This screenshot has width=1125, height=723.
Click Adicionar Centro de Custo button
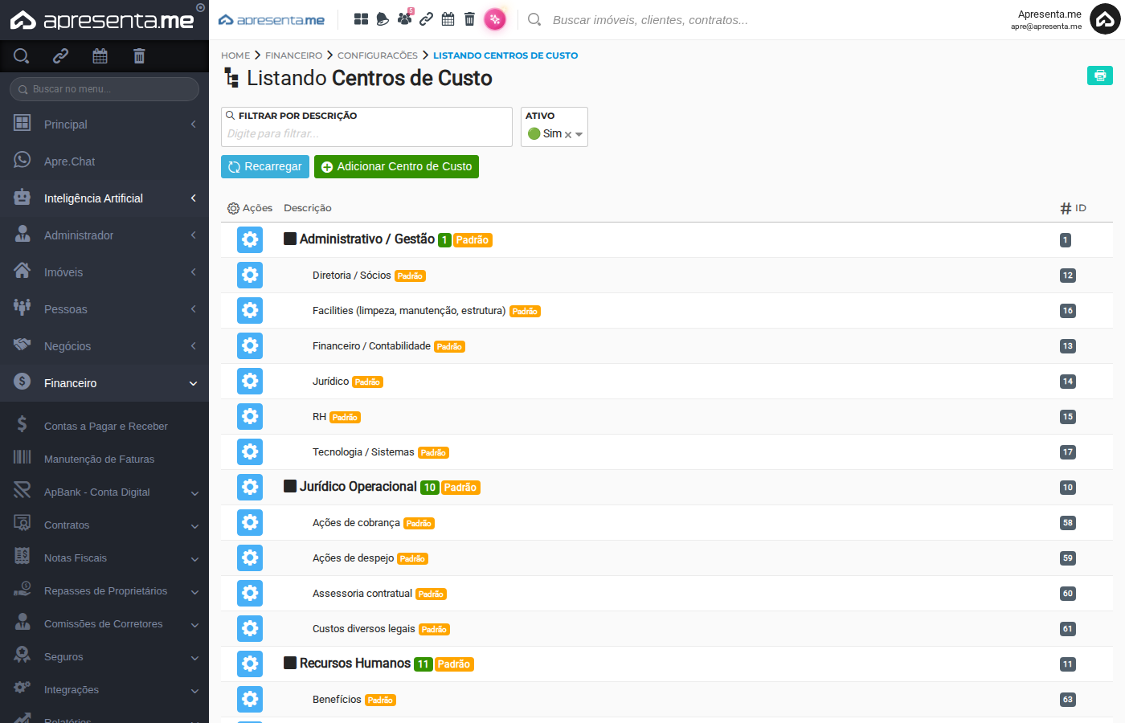(x=396, y=166)
